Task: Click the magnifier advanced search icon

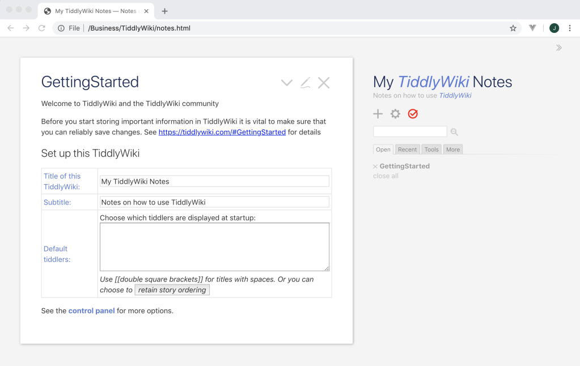Action: tap(454, 132)
